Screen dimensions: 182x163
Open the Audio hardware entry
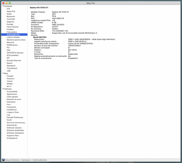(x=9, y=14)
